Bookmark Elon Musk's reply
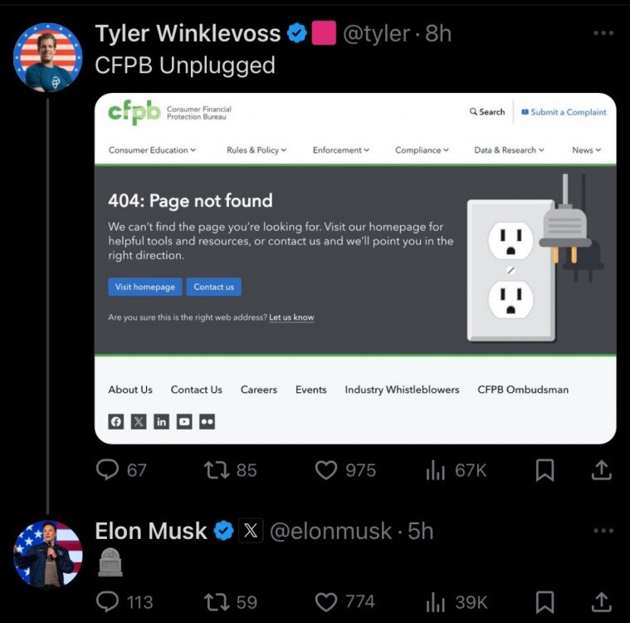 pyautogui.click(x=545, y=601)
